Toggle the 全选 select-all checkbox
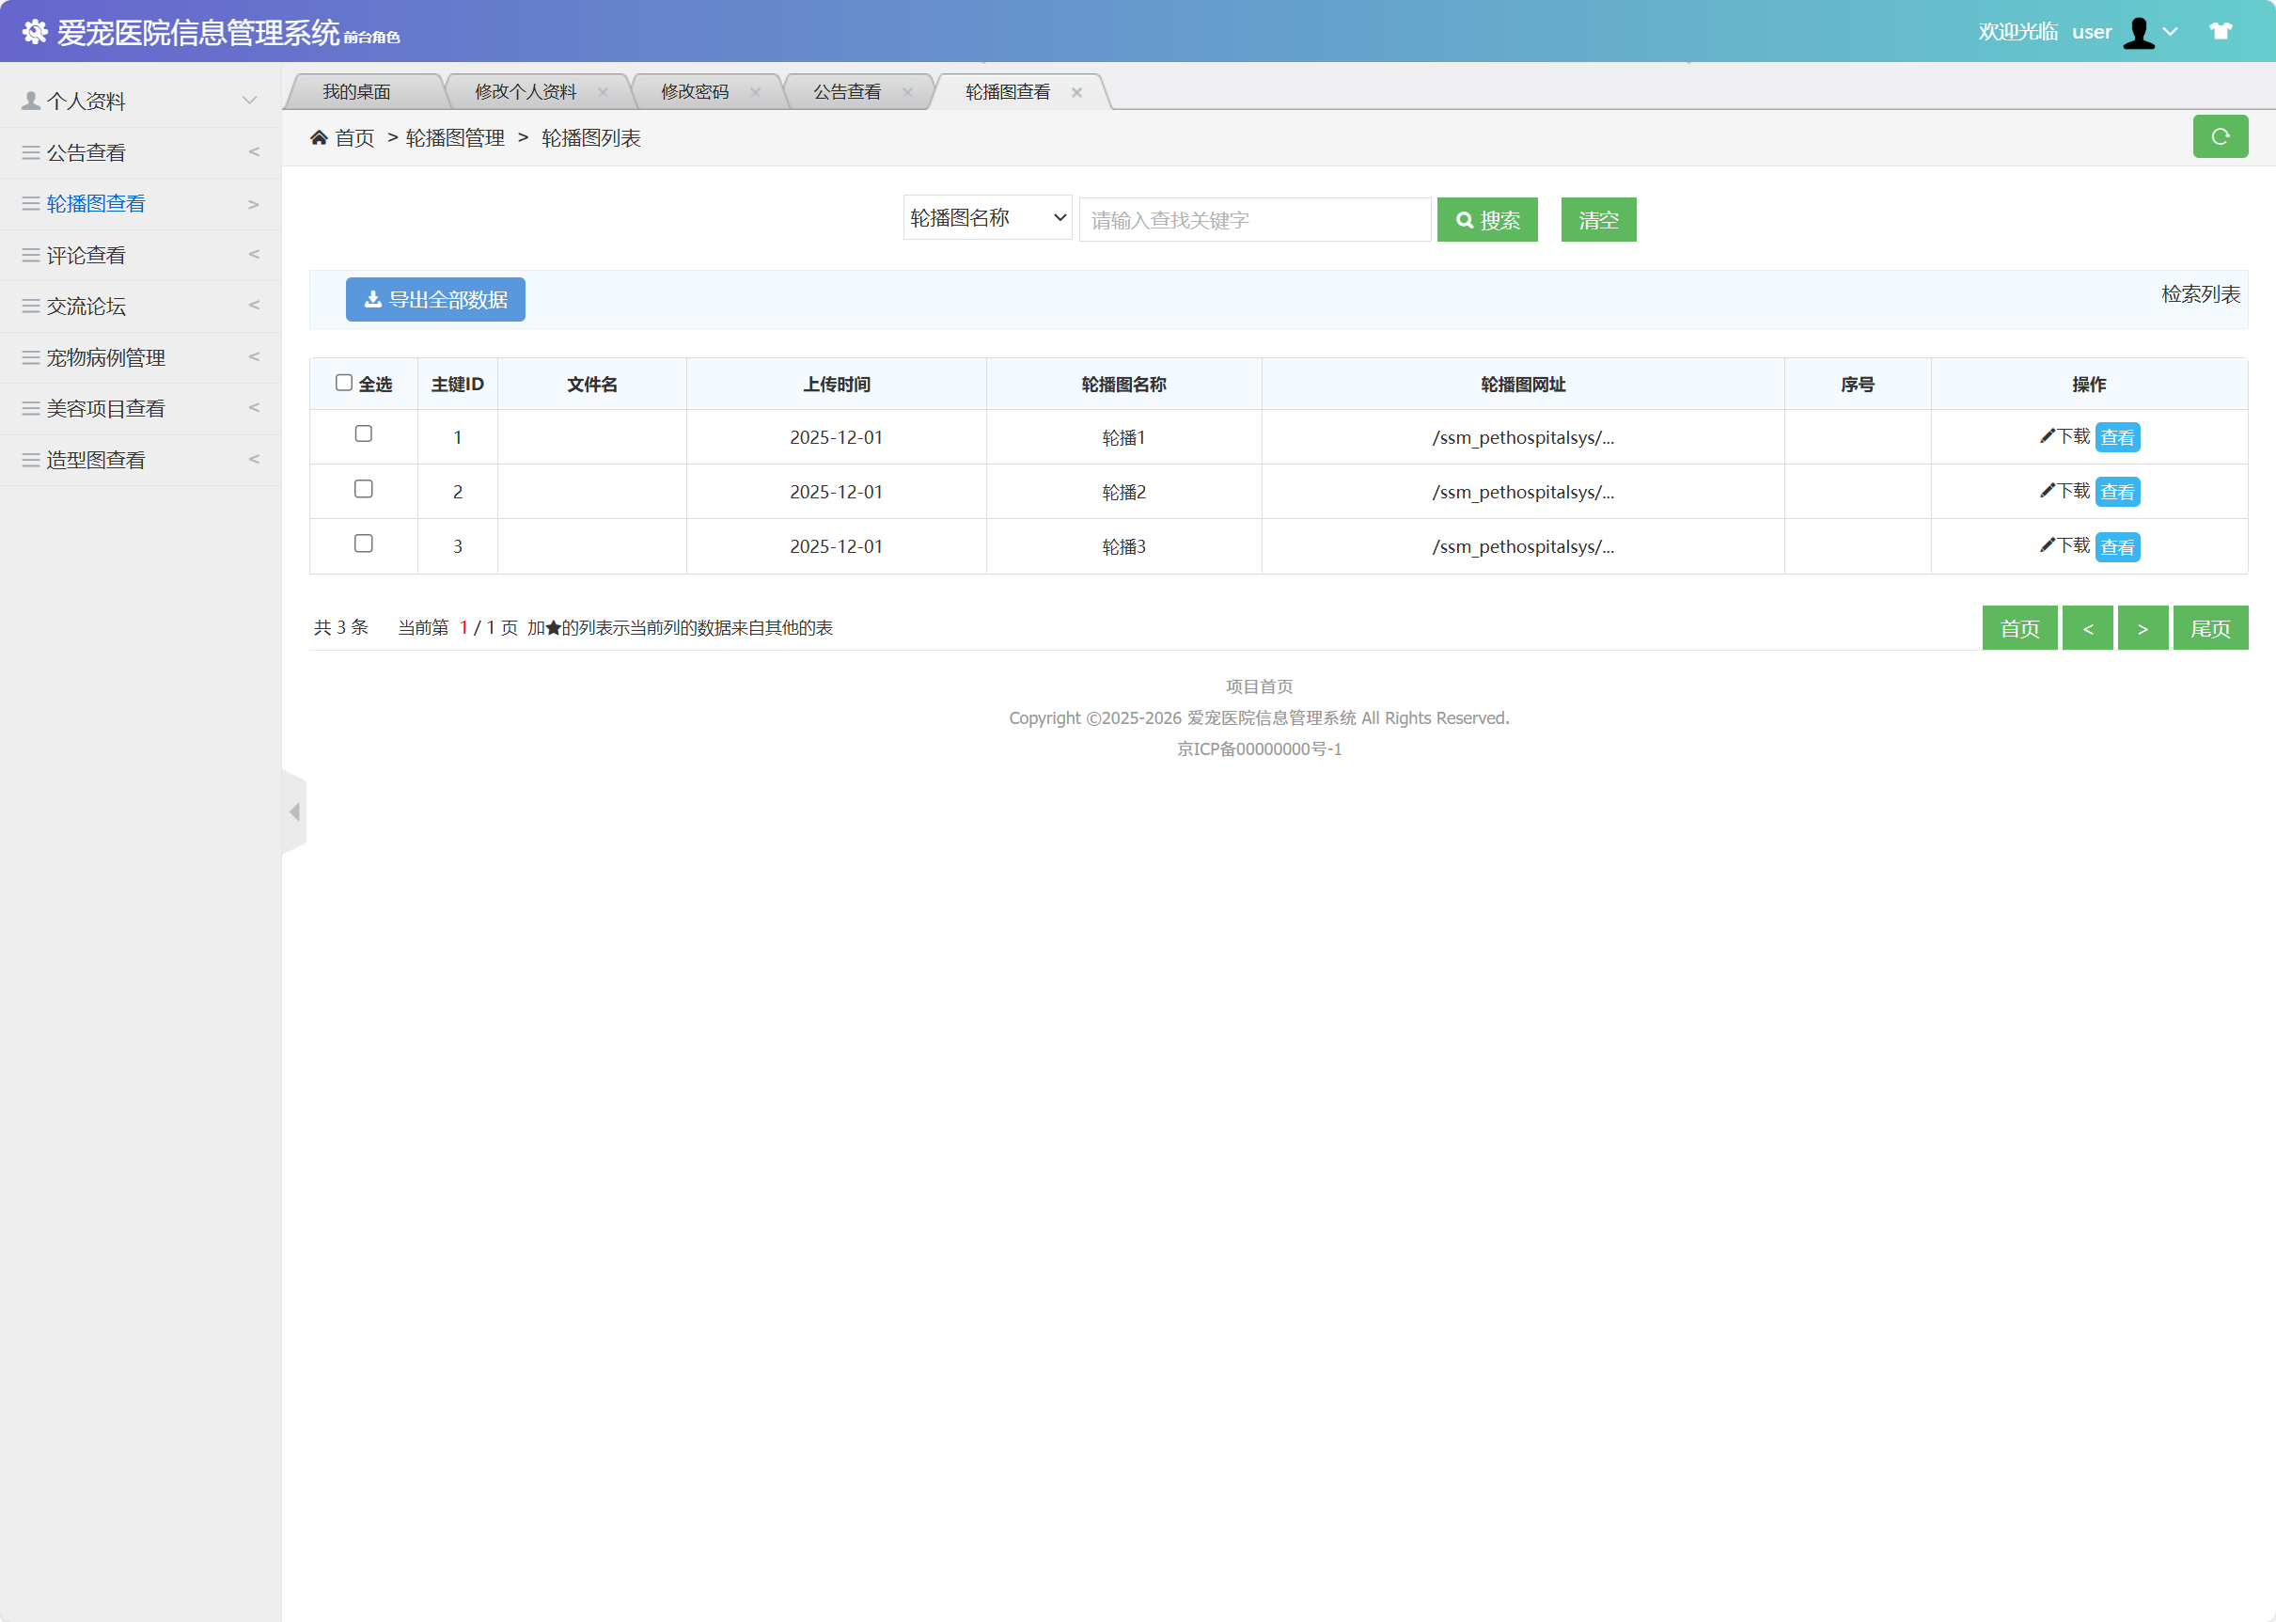The width and height of the screenshot is (2276, 1622). pos(343,383)
